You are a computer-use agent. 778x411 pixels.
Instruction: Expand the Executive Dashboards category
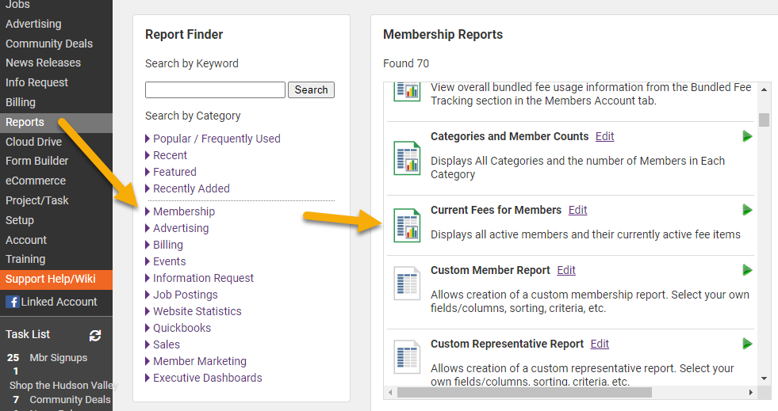[x=207, y=378]
